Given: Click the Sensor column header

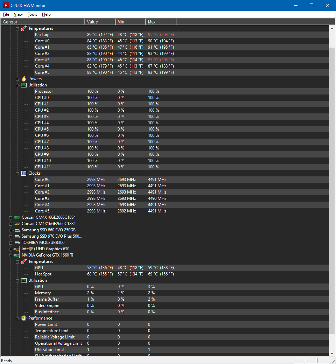Looking at the screenshot, I should pos(43,22).
